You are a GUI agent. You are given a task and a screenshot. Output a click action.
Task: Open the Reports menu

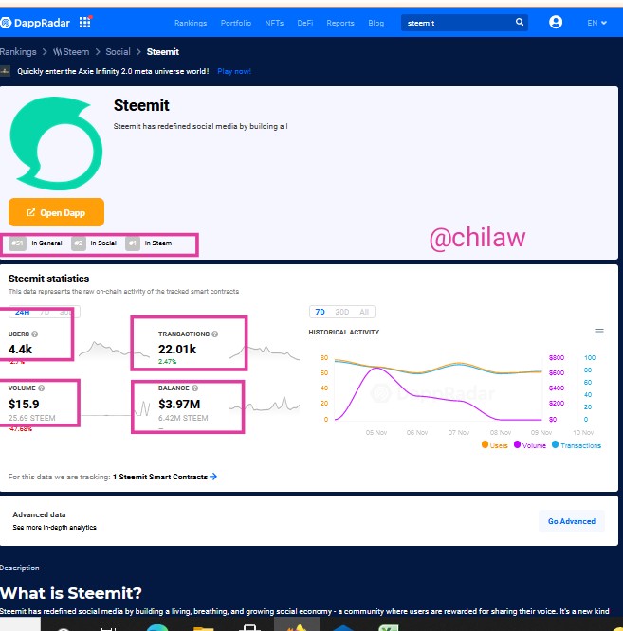click(x=339, y=23)
